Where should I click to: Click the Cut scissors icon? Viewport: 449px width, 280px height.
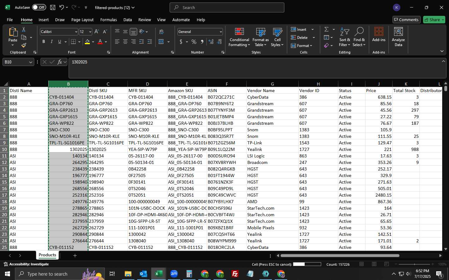24,30
